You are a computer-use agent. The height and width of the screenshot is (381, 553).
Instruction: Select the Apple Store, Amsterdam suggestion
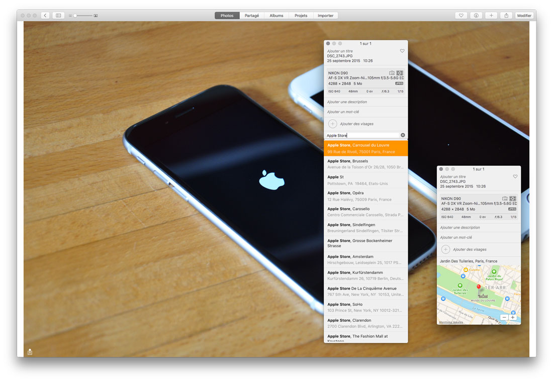365,259
